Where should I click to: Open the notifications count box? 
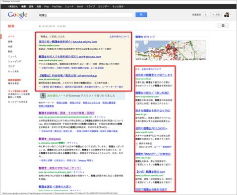click(205, 15)
